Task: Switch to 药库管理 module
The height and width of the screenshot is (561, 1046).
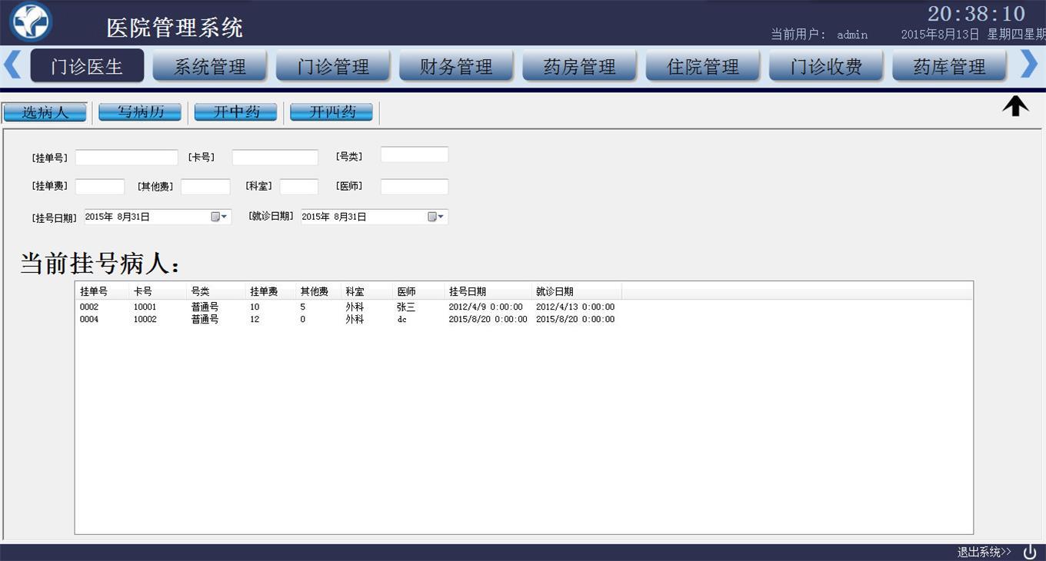Action: 949,66
